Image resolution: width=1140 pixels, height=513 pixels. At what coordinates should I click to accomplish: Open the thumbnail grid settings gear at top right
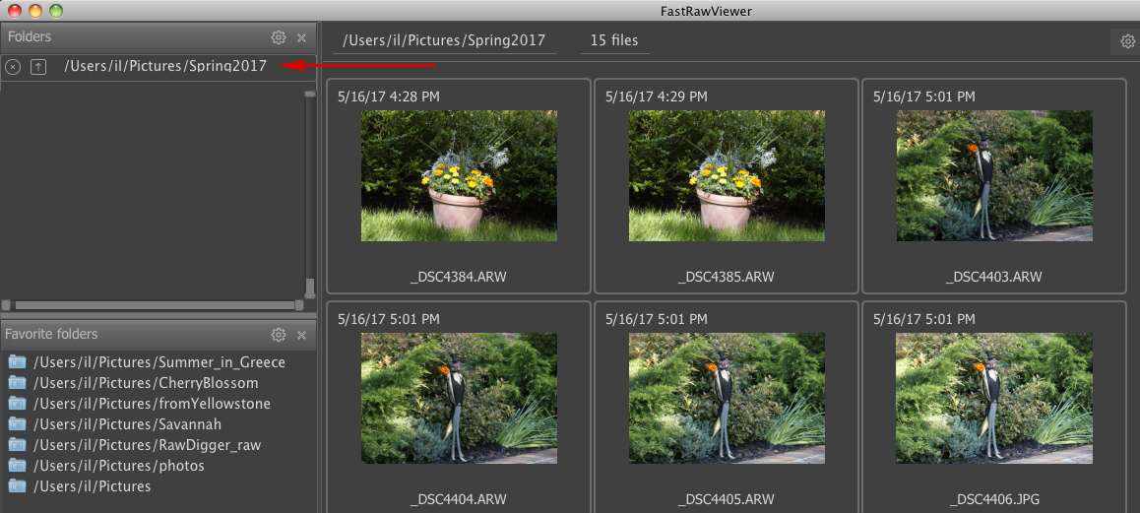[1126, 41]
